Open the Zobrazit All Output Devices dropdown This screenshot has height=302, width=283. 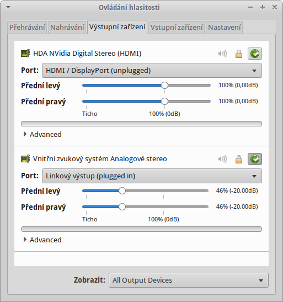[x=189, y=280]
